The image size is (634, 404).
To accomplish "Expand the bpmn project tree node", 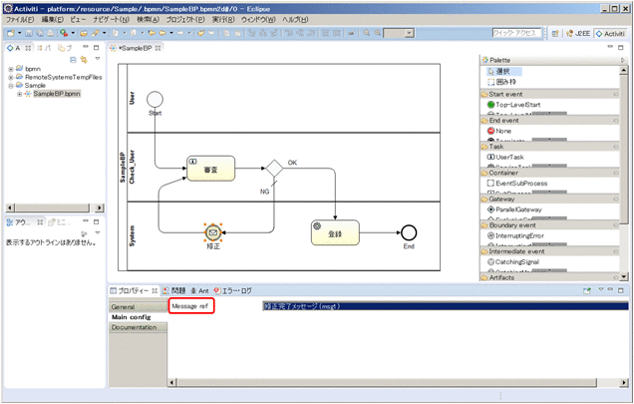I will (x=10, y=69).
